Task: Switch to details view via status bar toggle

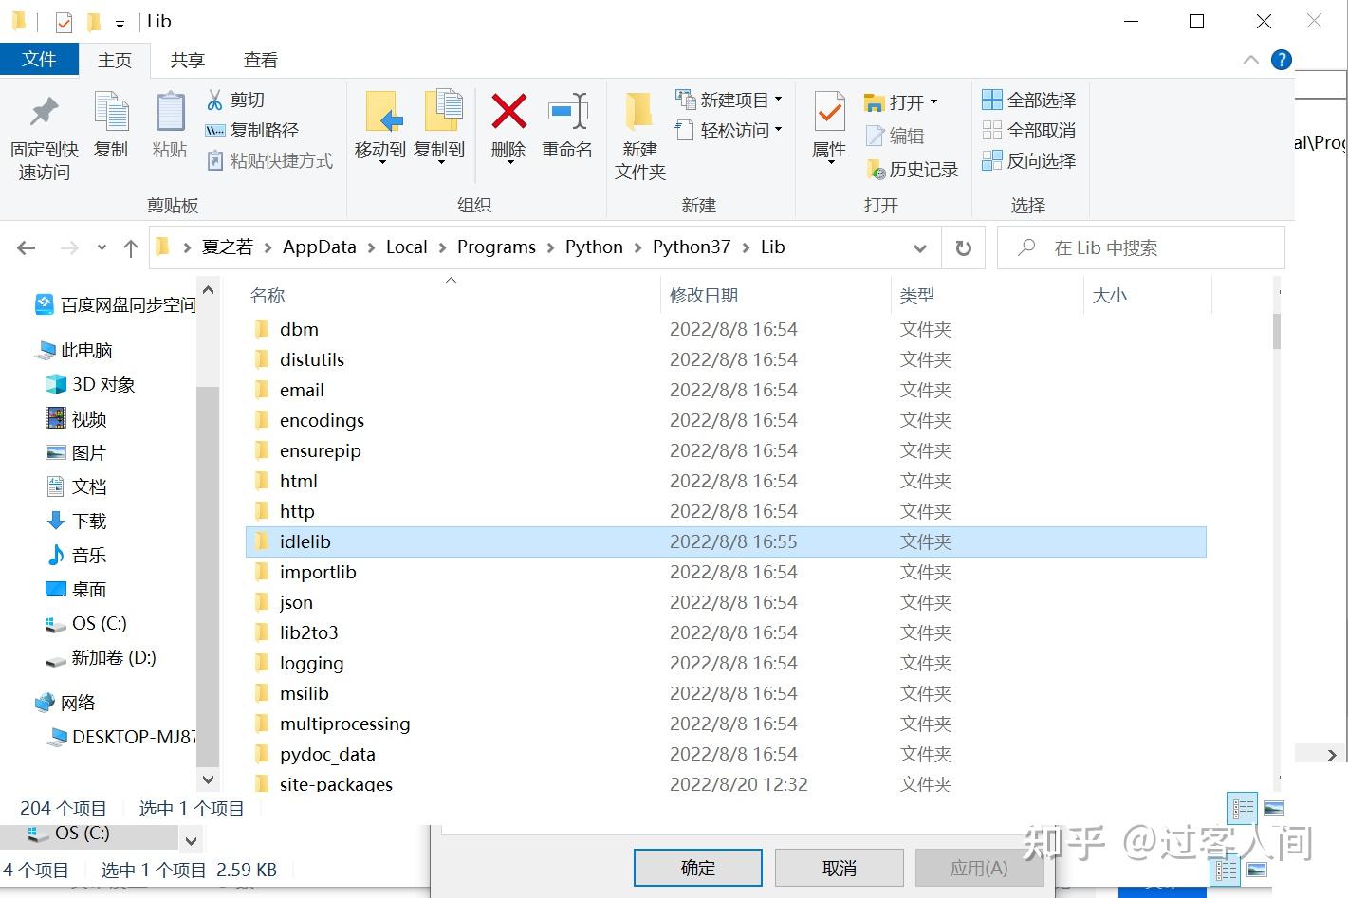Action: (1242, 808)
